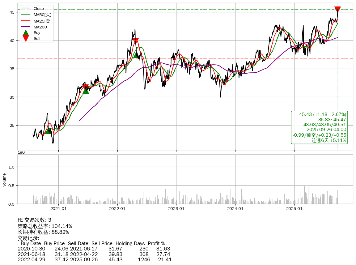Click the MA50[买] green legend entry
The height and width of the screenshot is (265, 356).
[x=42, y=15]
